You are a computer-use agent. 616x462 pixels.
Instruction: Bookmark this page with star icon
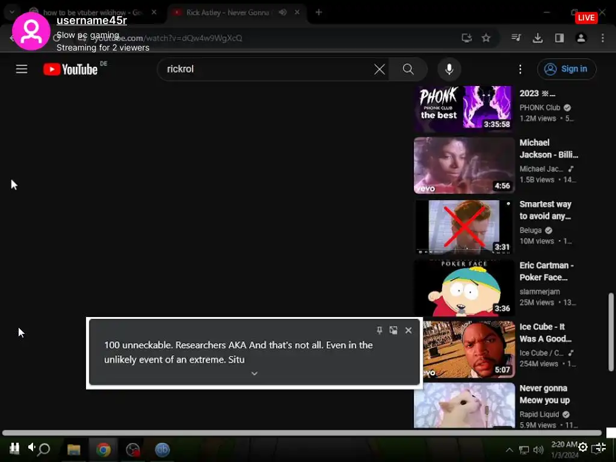[486, 38]
